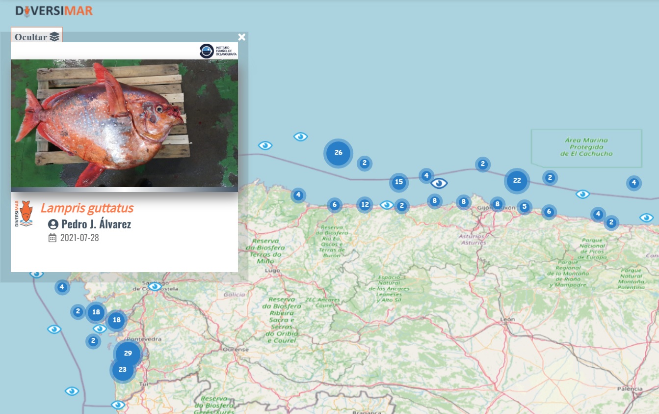The width and height of the screenshot is (659, 414).
Task: Open the Lampris guttatus fish photo
Action: [124, 125]
